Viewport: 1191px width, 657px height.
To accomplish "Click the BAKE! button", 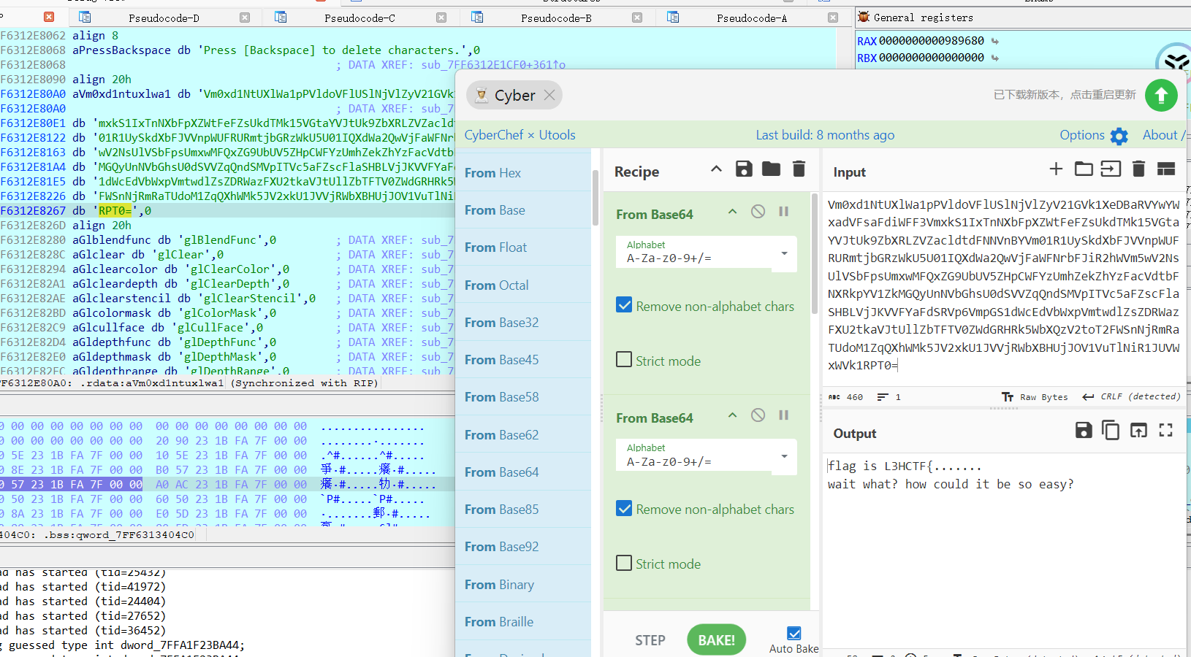I will [x=716, y=640].
